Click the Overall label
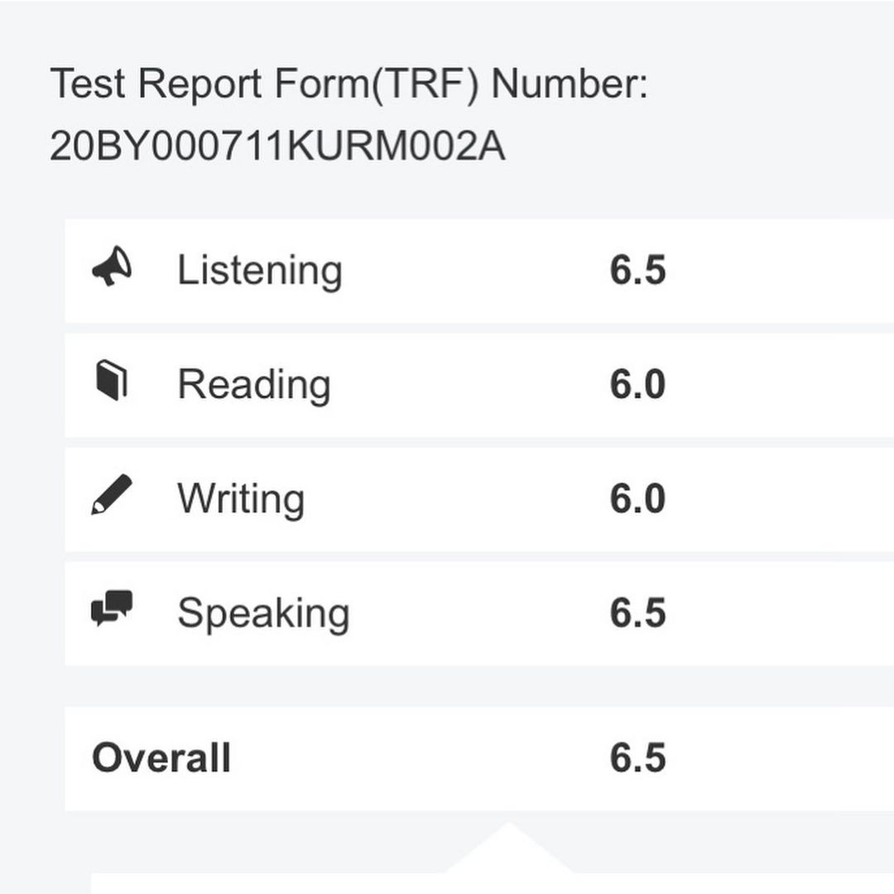Screen dimensions: 894x894 coord(161,757)
